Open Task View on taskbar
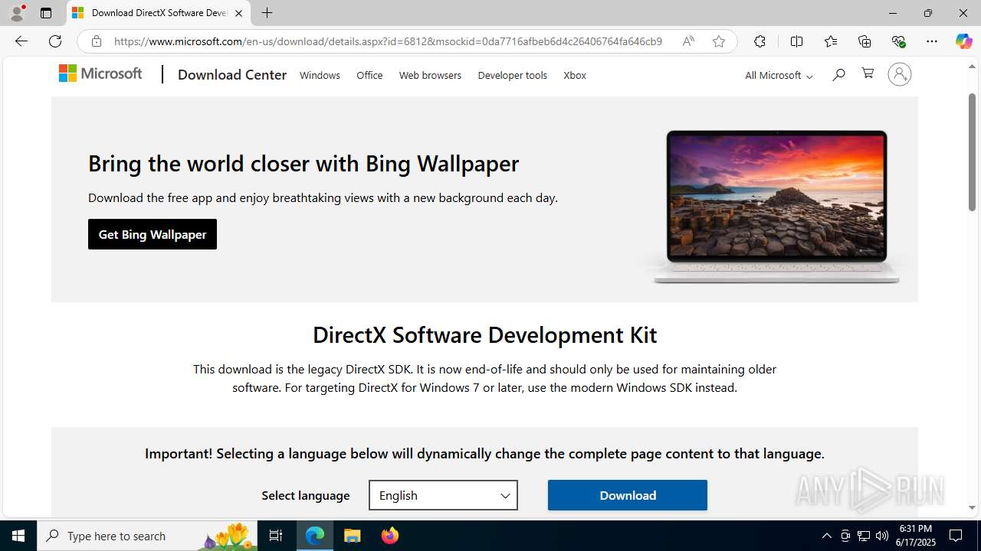981x551 pixels. point(277,536)
